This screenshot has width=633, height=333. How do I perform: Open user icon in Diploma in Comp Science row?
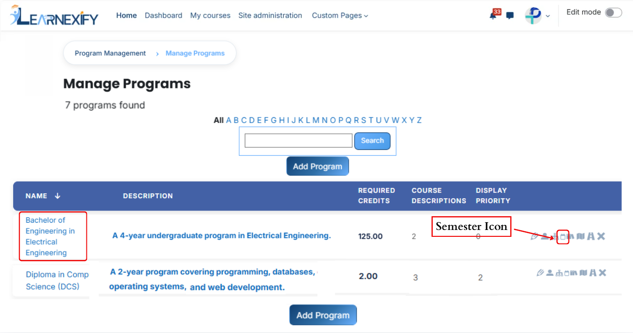[550, 272]
